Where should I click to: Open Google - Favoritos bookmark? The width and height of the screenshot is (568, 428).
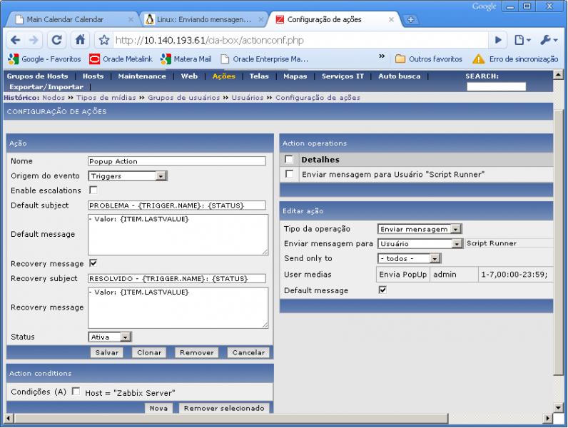point(44,59)
